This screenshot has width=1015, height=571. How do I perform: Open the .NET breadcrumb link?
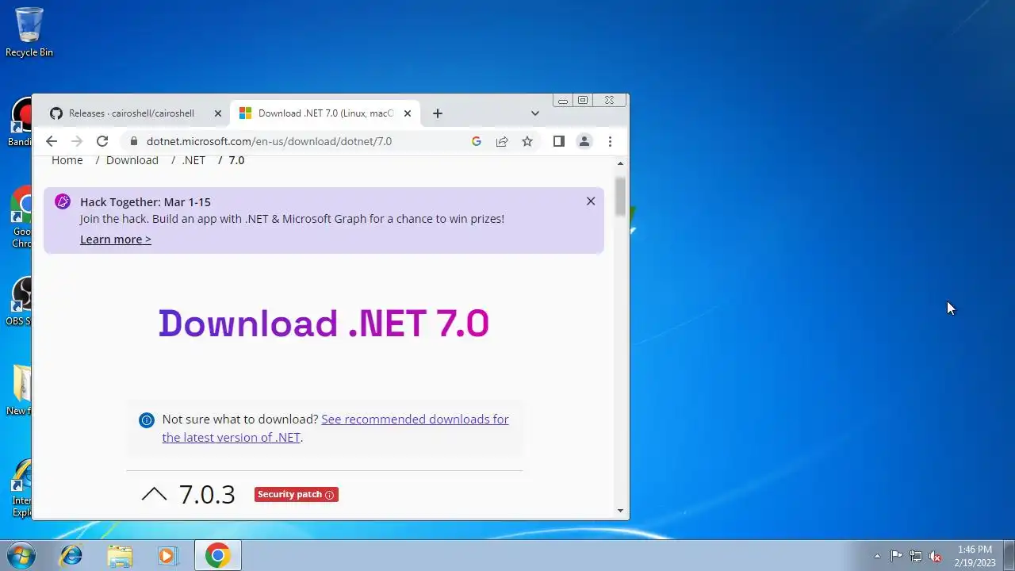[x=193, y=160]
